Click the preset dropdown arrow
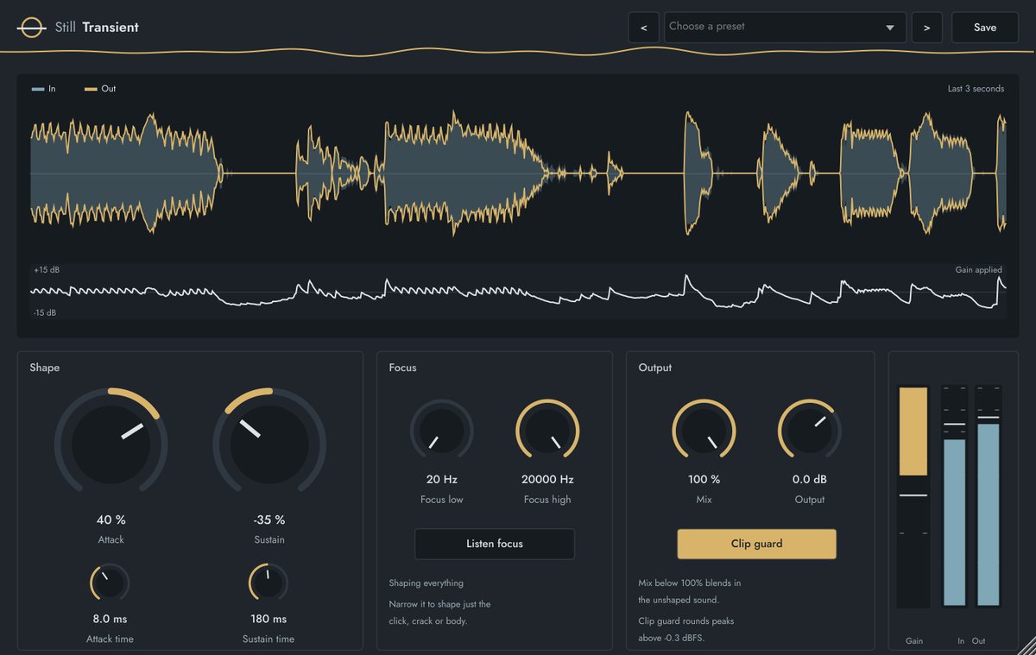The width and height of the screenshot is (1036, 655). click(890, 28)
